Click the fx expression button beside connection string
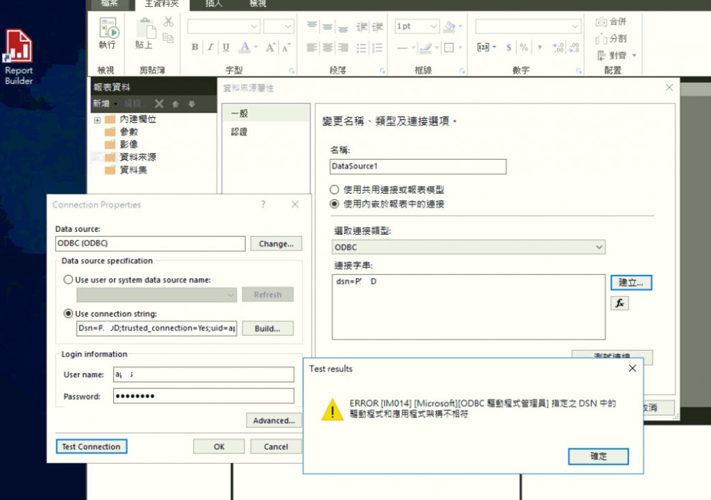This screenshot has height=500, width=711. click(x=619, y=303)
